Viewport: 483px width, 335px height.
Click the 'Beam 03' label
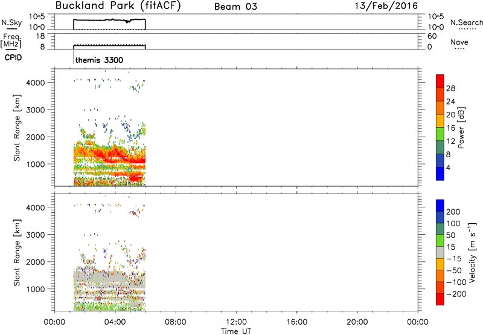[x=235, y=7]
